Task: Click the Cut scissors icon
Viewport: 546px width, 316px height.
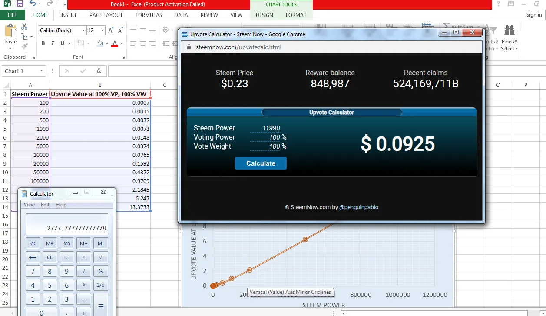Action: pyautogui.click(x=24, y=27)
